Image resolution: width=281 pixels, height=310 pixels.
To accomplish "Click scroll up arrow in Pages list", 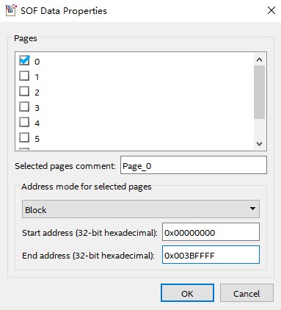I will [259, 60].
